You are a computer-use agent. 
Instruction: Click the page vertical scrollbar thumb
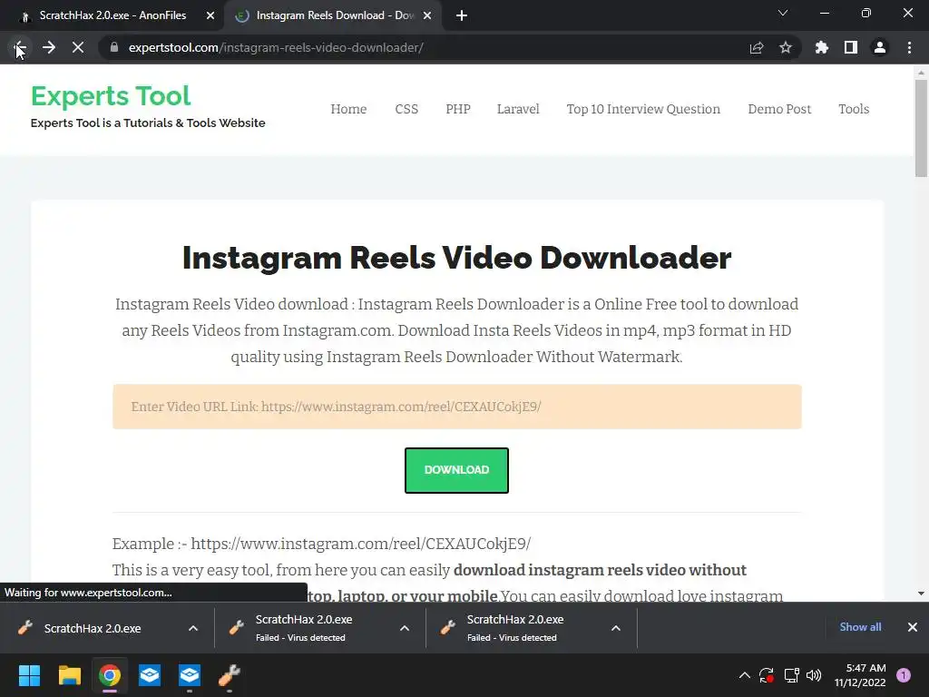tap(921, 128)
